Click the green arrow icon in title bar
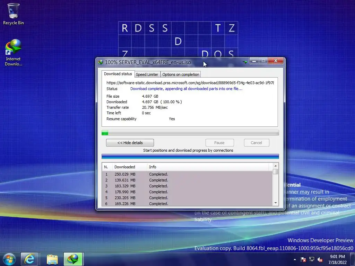This screenshot has height=266, width=355. point(245,62)
